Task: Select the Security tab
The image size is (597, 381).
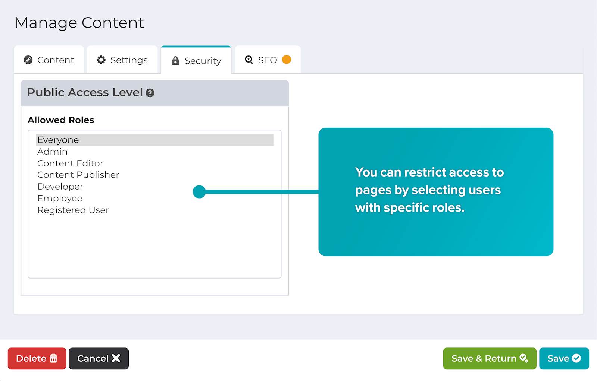Action: [x=196, y=60]
